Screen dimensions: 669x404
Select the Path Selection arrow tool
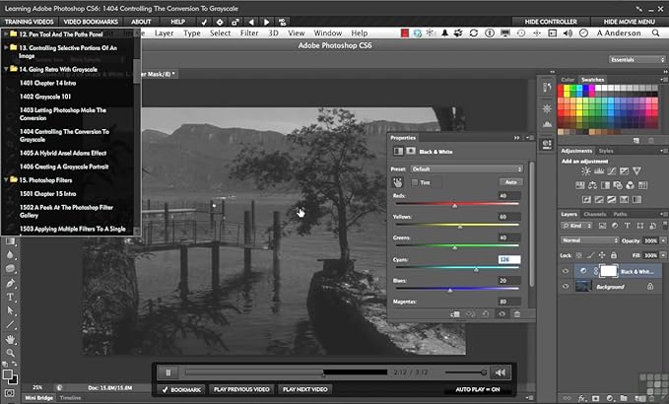10,311
